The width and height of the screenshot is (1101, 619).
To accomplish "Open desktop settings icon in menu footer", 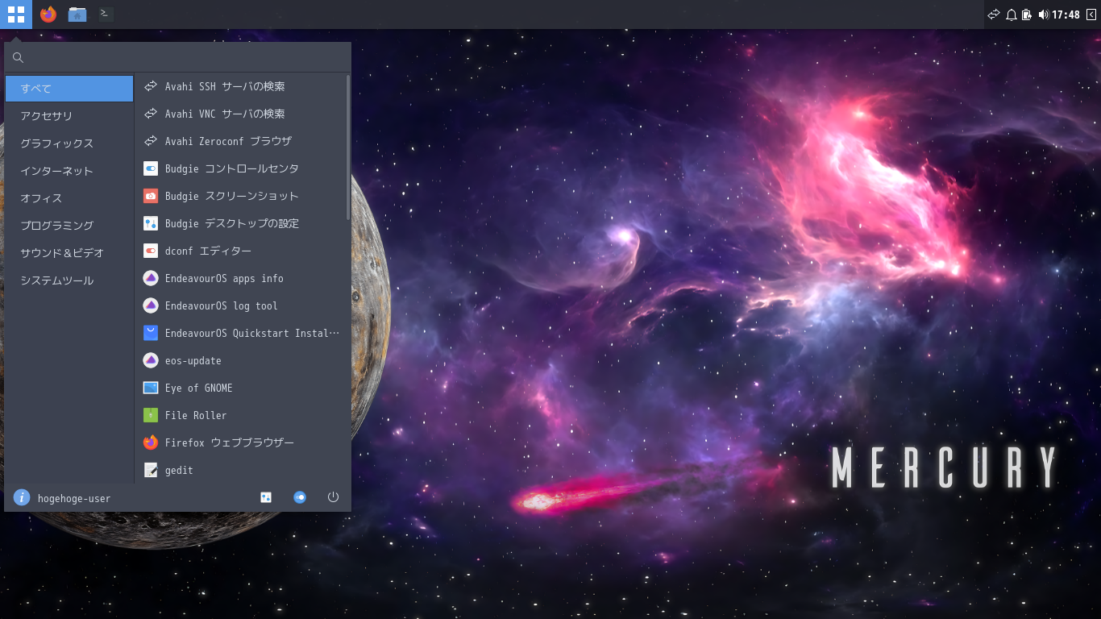I will coord(266,497).
